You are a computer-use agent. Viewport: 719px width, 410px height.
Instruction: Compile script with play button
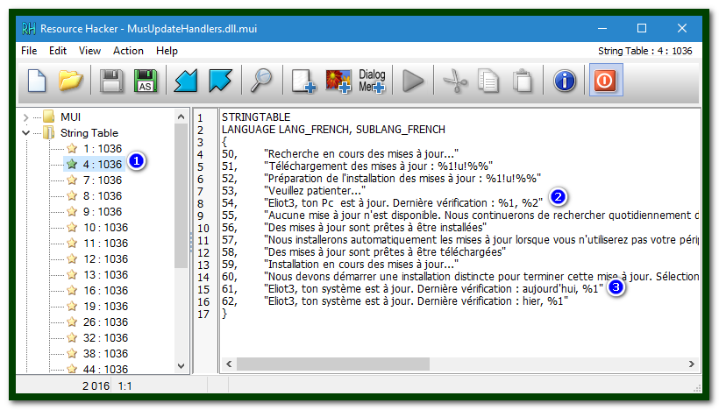tap(413, 81)
